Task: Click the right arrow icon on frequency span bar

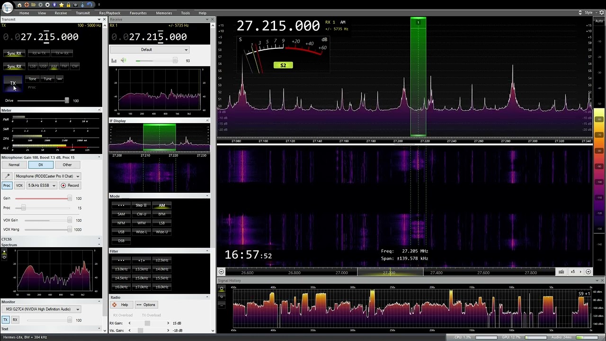Action: (588, 272)
